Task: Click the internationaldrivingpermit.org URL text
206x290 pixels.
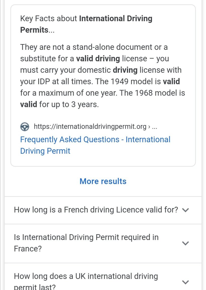Action: click(x=90, y=127)
